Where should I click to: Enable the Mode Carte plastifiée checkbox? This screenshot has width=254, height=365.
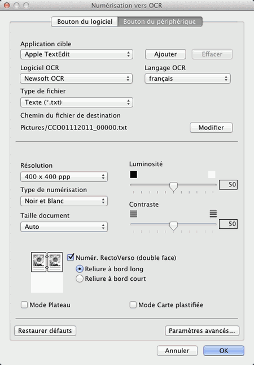pyautogui.click(x=133, y=305)
